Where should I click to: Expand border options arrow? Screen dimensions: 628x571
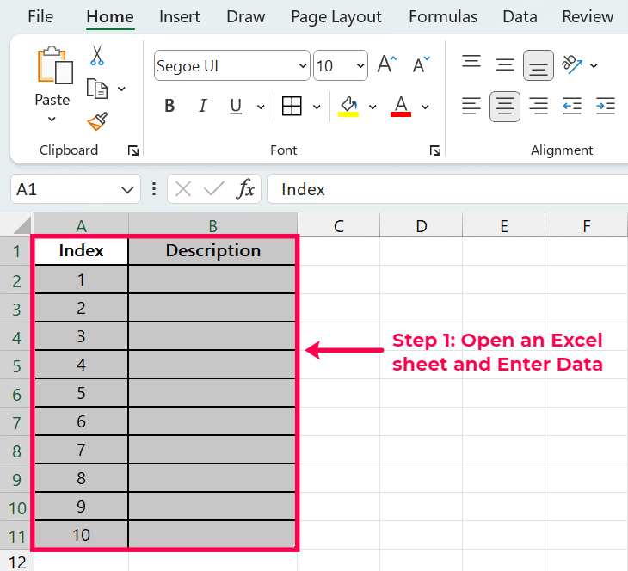coord(317,107)
